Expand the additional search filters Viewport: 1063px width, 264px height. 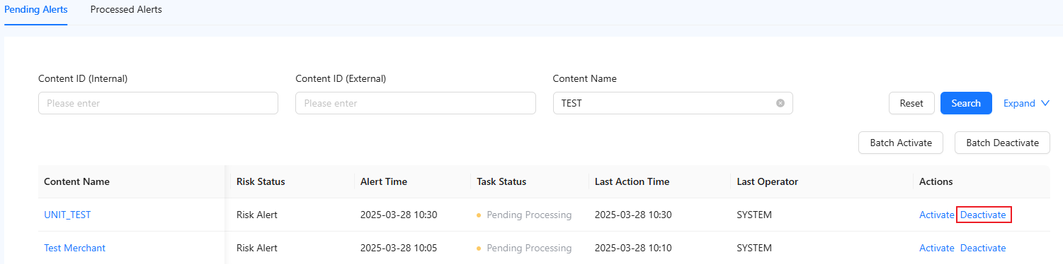pos(1026,103)
